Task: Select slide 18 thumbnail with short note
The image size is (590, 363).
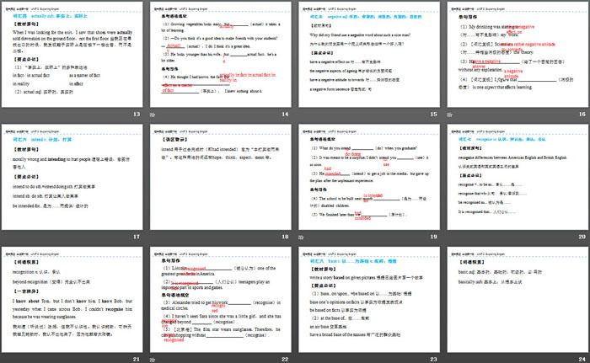Action: pyautogui.click(x=221, y=177)
